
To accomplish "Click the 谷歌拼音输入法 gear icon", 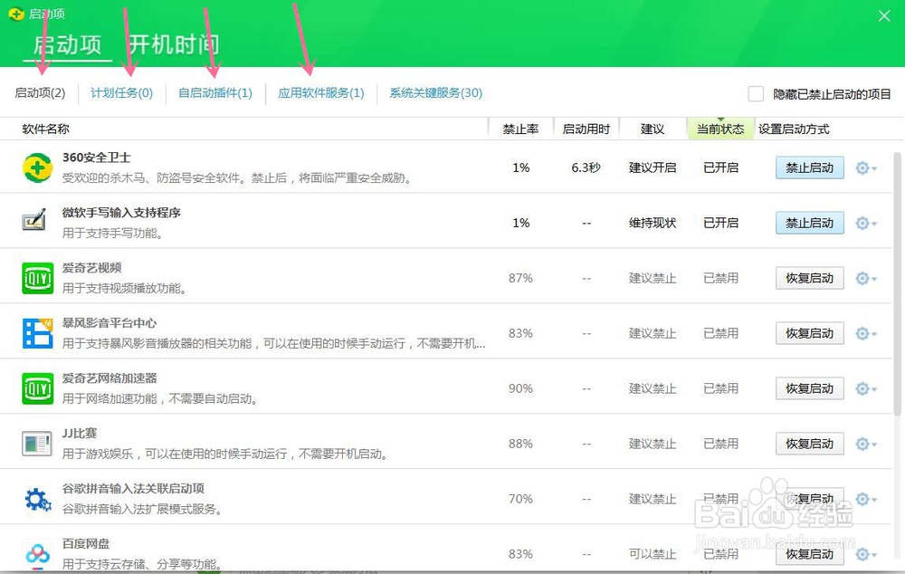I will pos(37,499).
